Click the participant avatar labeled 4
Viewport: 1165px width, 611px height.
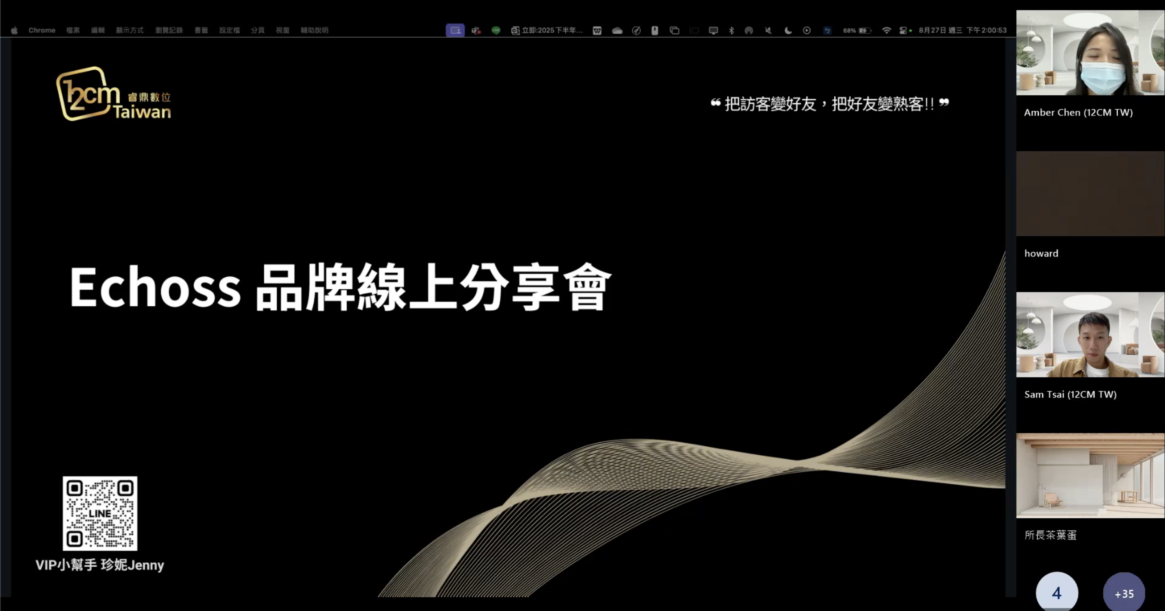pyautogui.click(x=1057, y=592)
